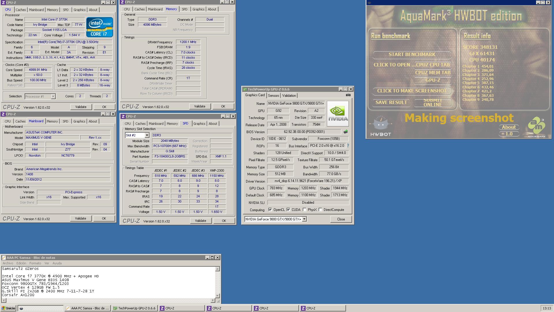
Task: Open Graphics tab in CPU-Z Memory window
Action: pos(198,9)
